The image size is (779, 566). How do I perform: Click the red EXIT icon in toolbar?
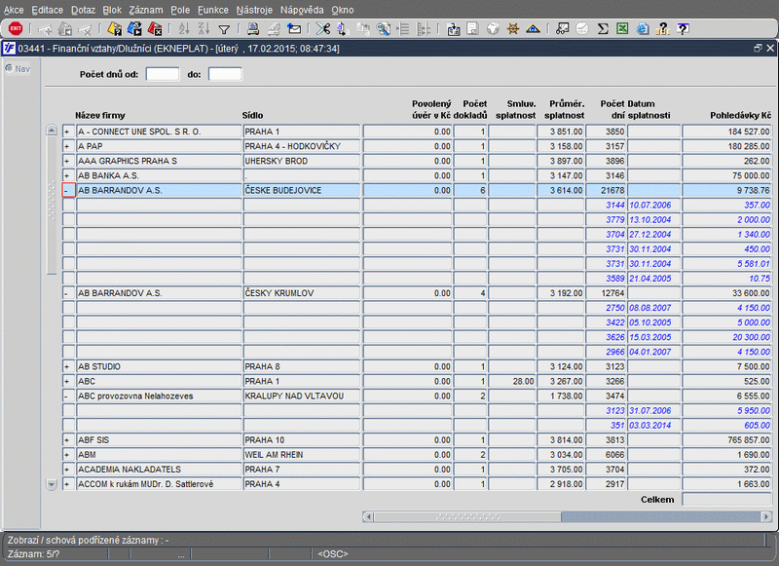tap(16, 29)
